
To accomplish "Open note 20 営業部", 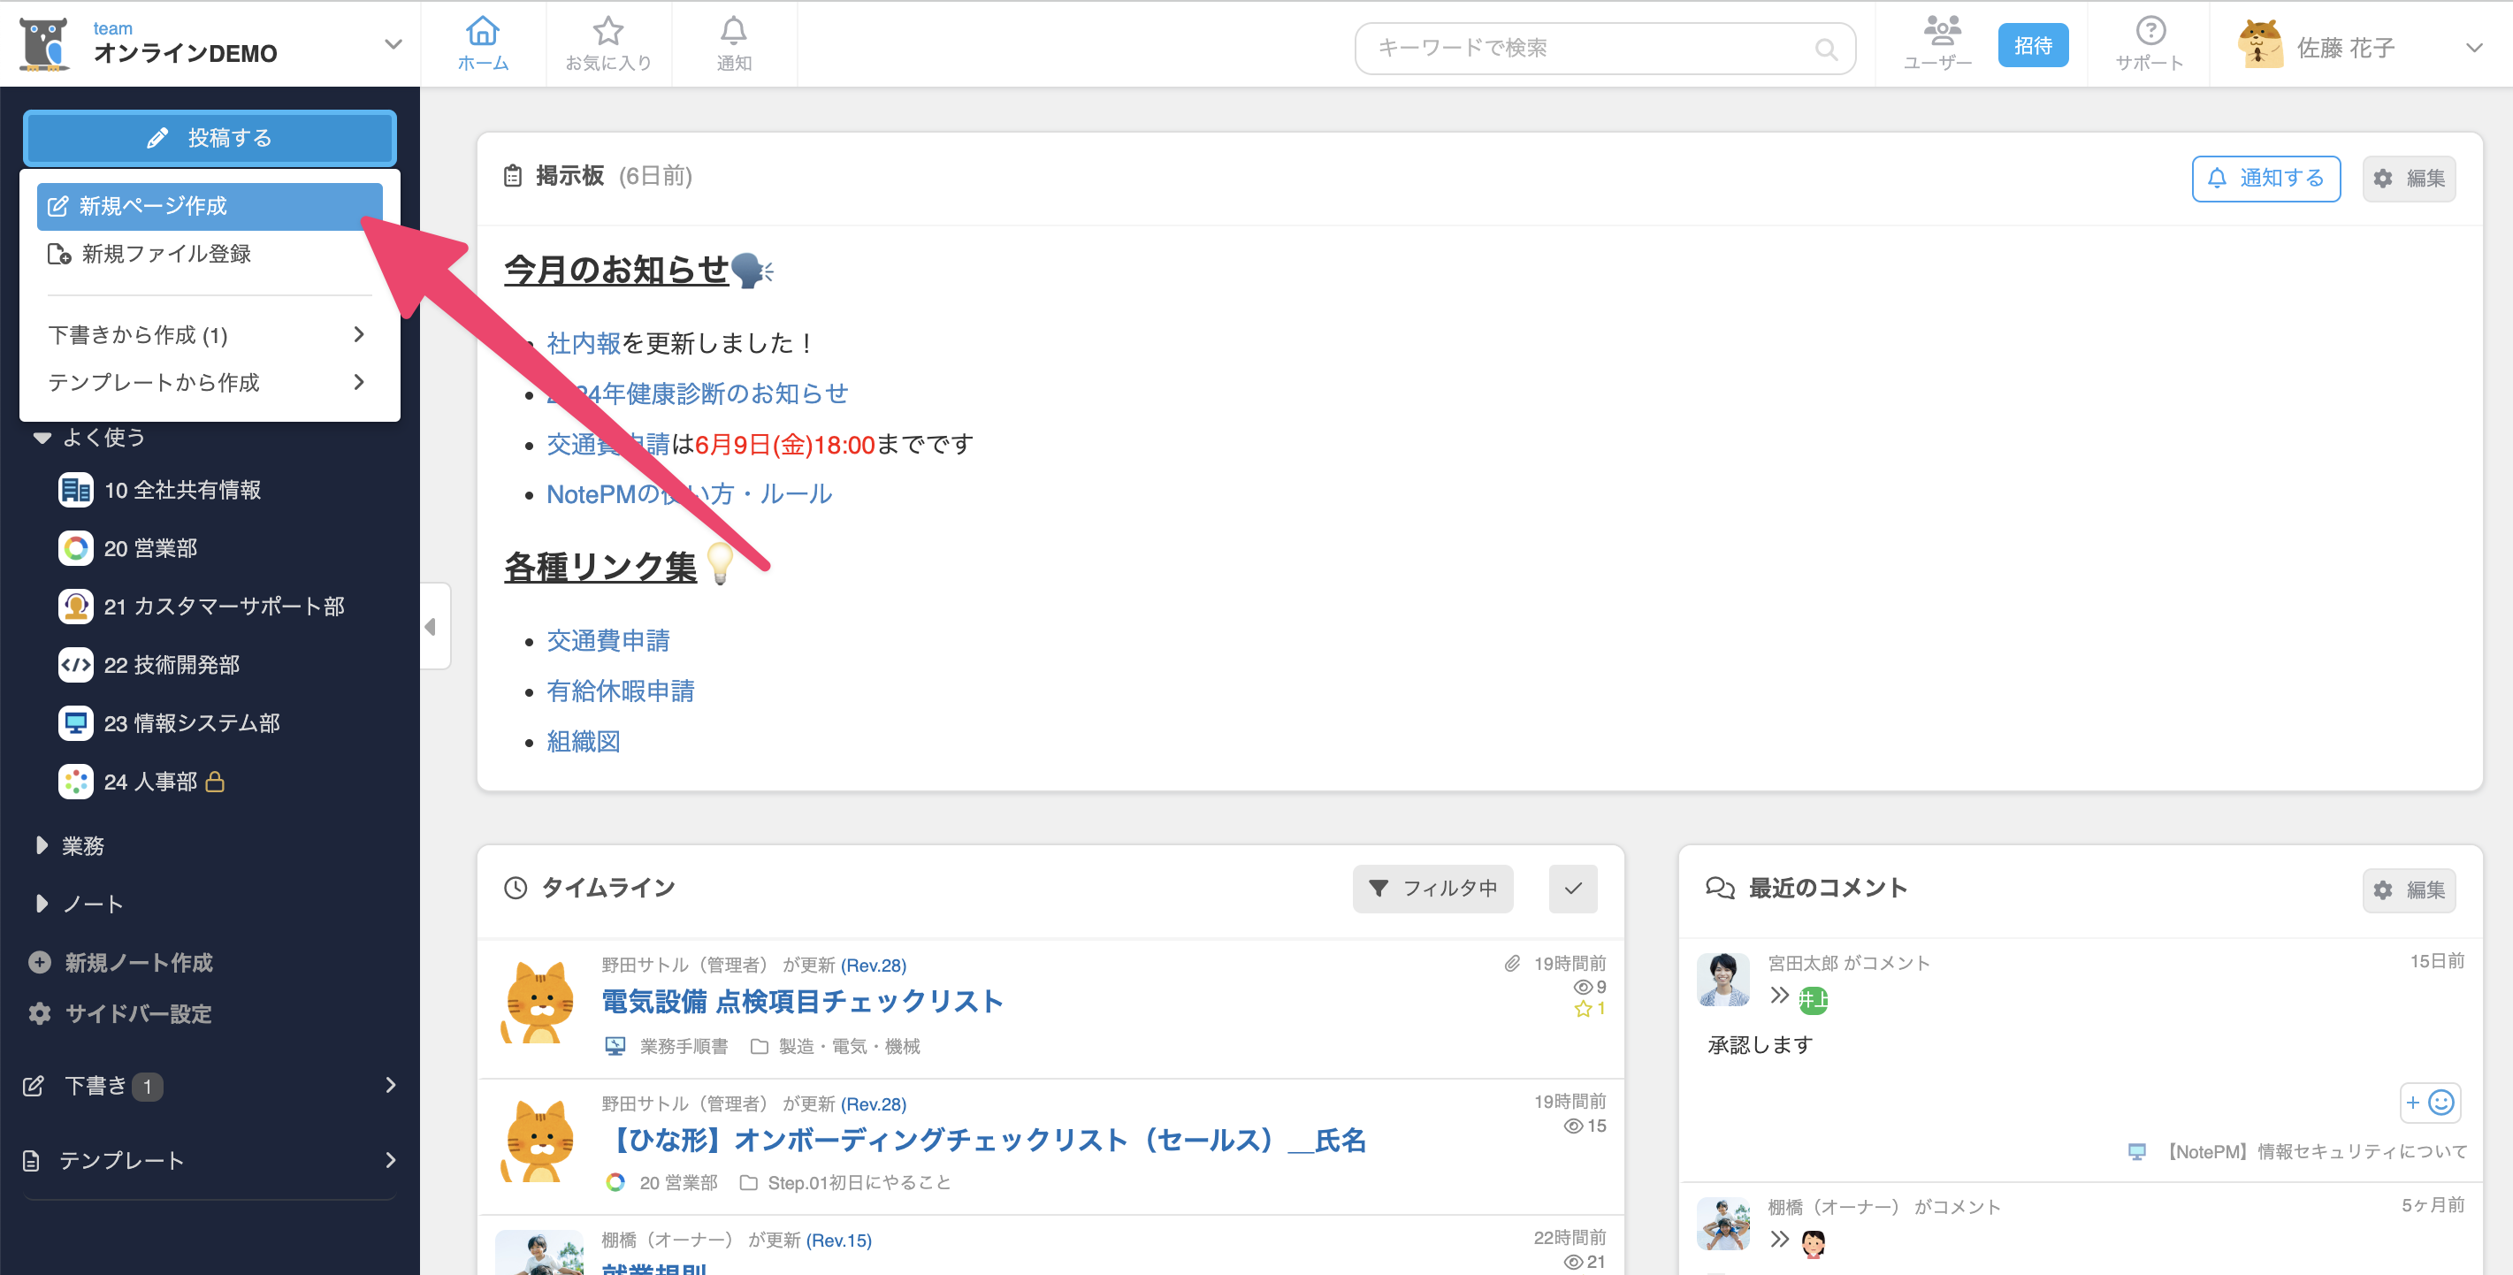I will pyautogui.click(x=128, y=548).
